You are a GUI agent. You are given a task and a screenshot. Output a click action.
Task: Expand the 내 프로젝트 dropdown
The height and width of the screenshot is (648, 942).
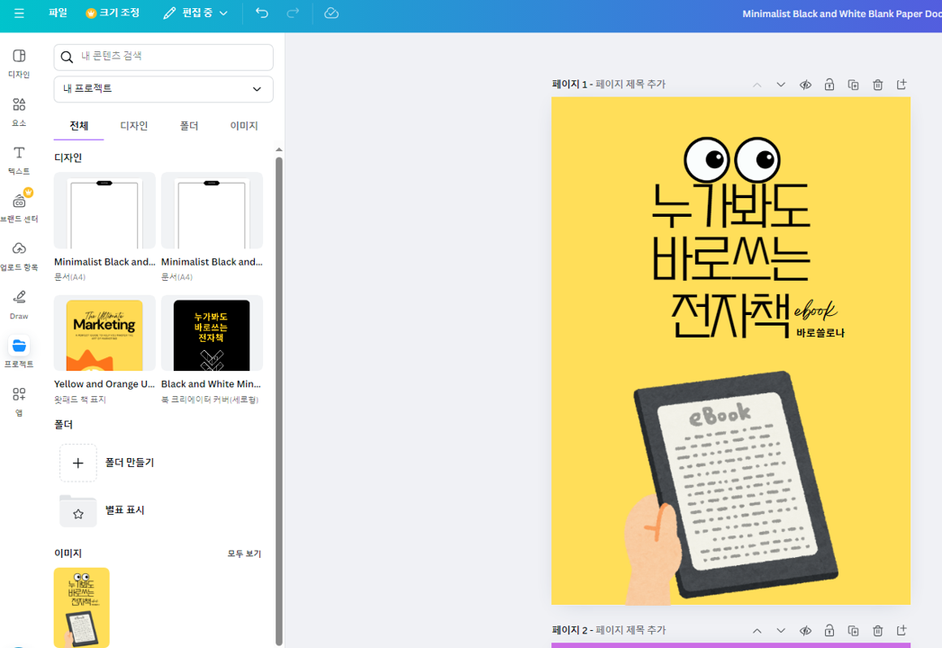163,89
